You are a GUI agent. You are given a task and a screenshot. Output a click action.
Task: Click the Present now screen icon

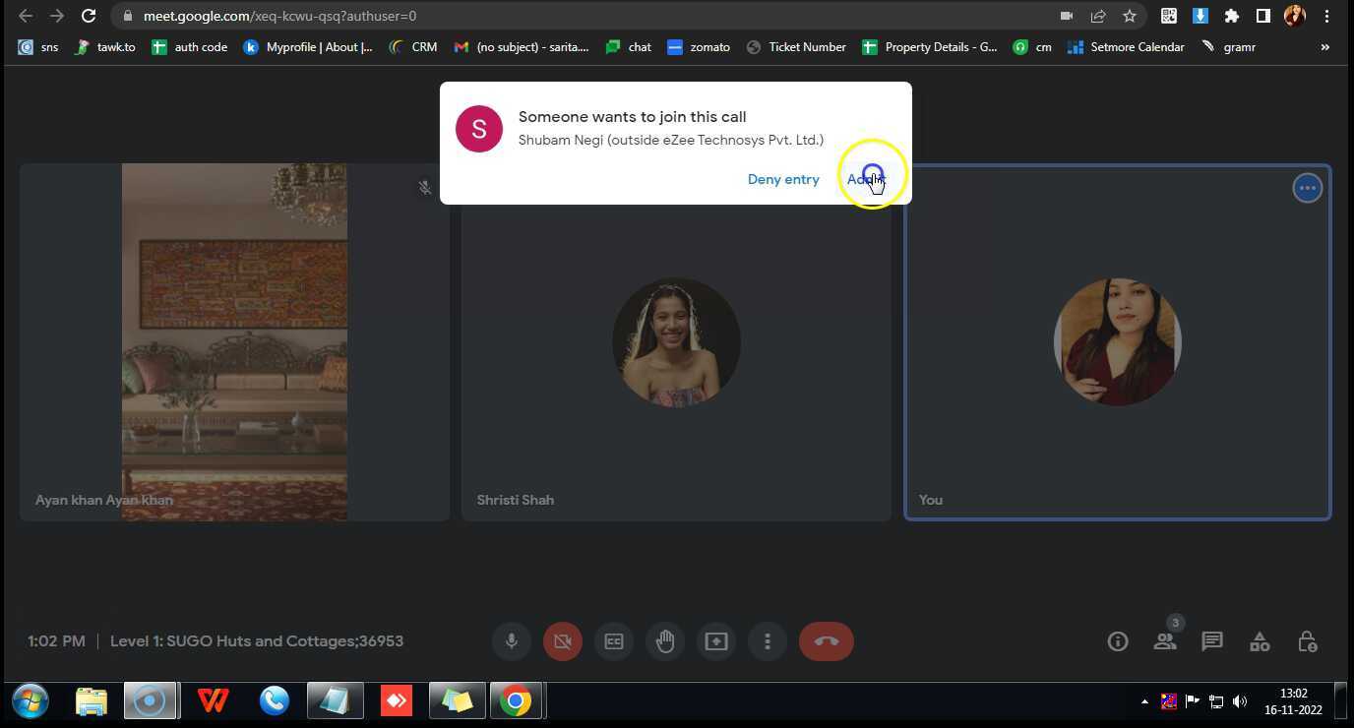(x=716, y=641)
